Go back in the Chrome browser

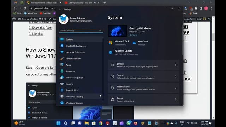(x=15, y=8)
